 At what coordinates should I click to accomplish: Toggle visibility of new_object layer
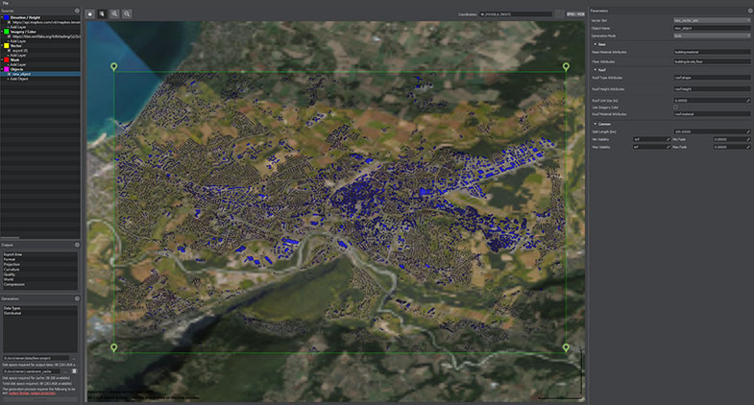click(x=8, y=72)
